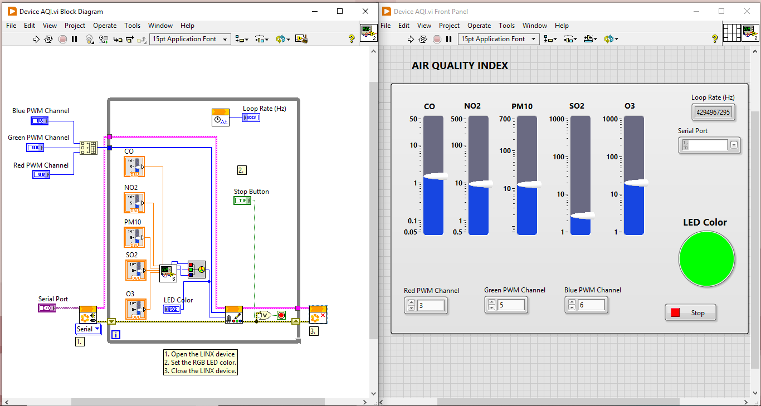This screenshot has height=406, width=761.
Task: Click Run arrow in Front Panel toolbar
Action: (411, 39)
